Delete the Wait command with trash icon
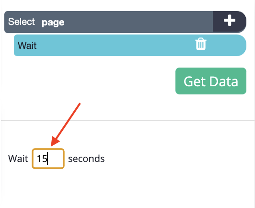 click(x=201, y=44)
